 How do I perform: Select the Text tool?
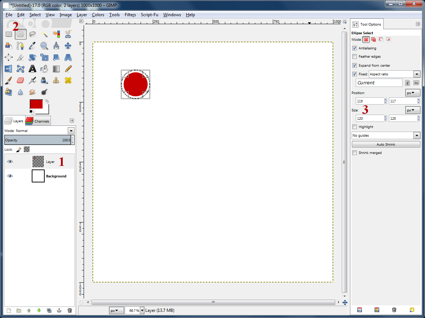pyautogui.click(x=32, y=69)
